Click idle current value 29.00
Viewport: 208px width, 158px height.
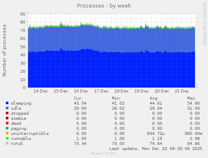[x=80, y=108]
